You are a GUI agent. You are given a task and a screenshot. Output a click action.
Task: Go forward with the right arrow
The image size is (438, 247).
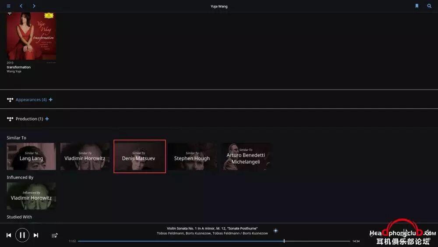[34, 6]
